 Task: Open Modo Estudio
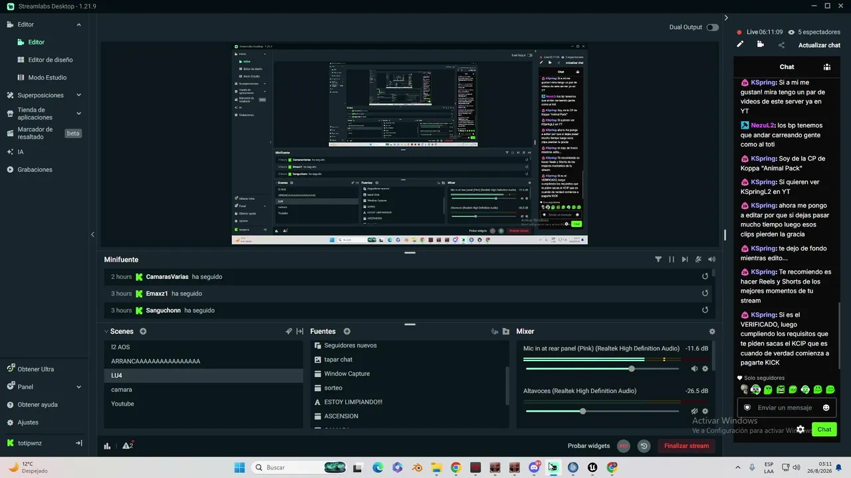point(47,77)
